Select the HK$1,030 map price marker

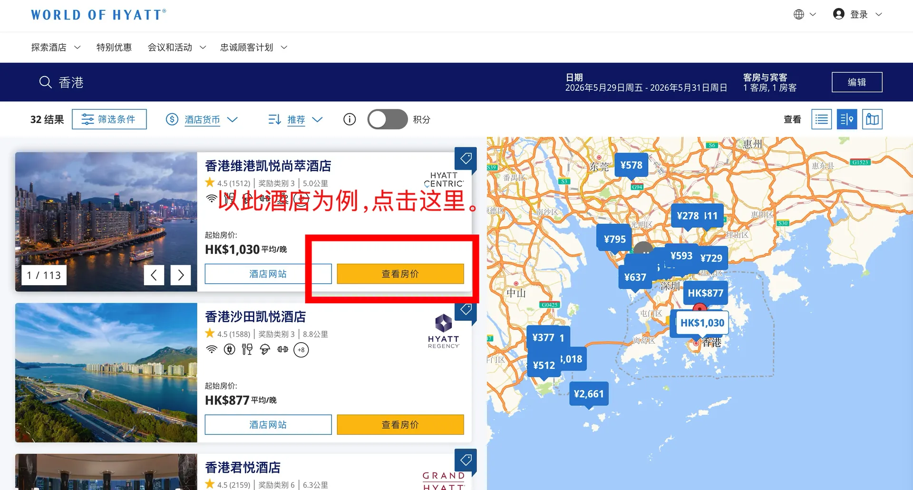click(702, 323)
